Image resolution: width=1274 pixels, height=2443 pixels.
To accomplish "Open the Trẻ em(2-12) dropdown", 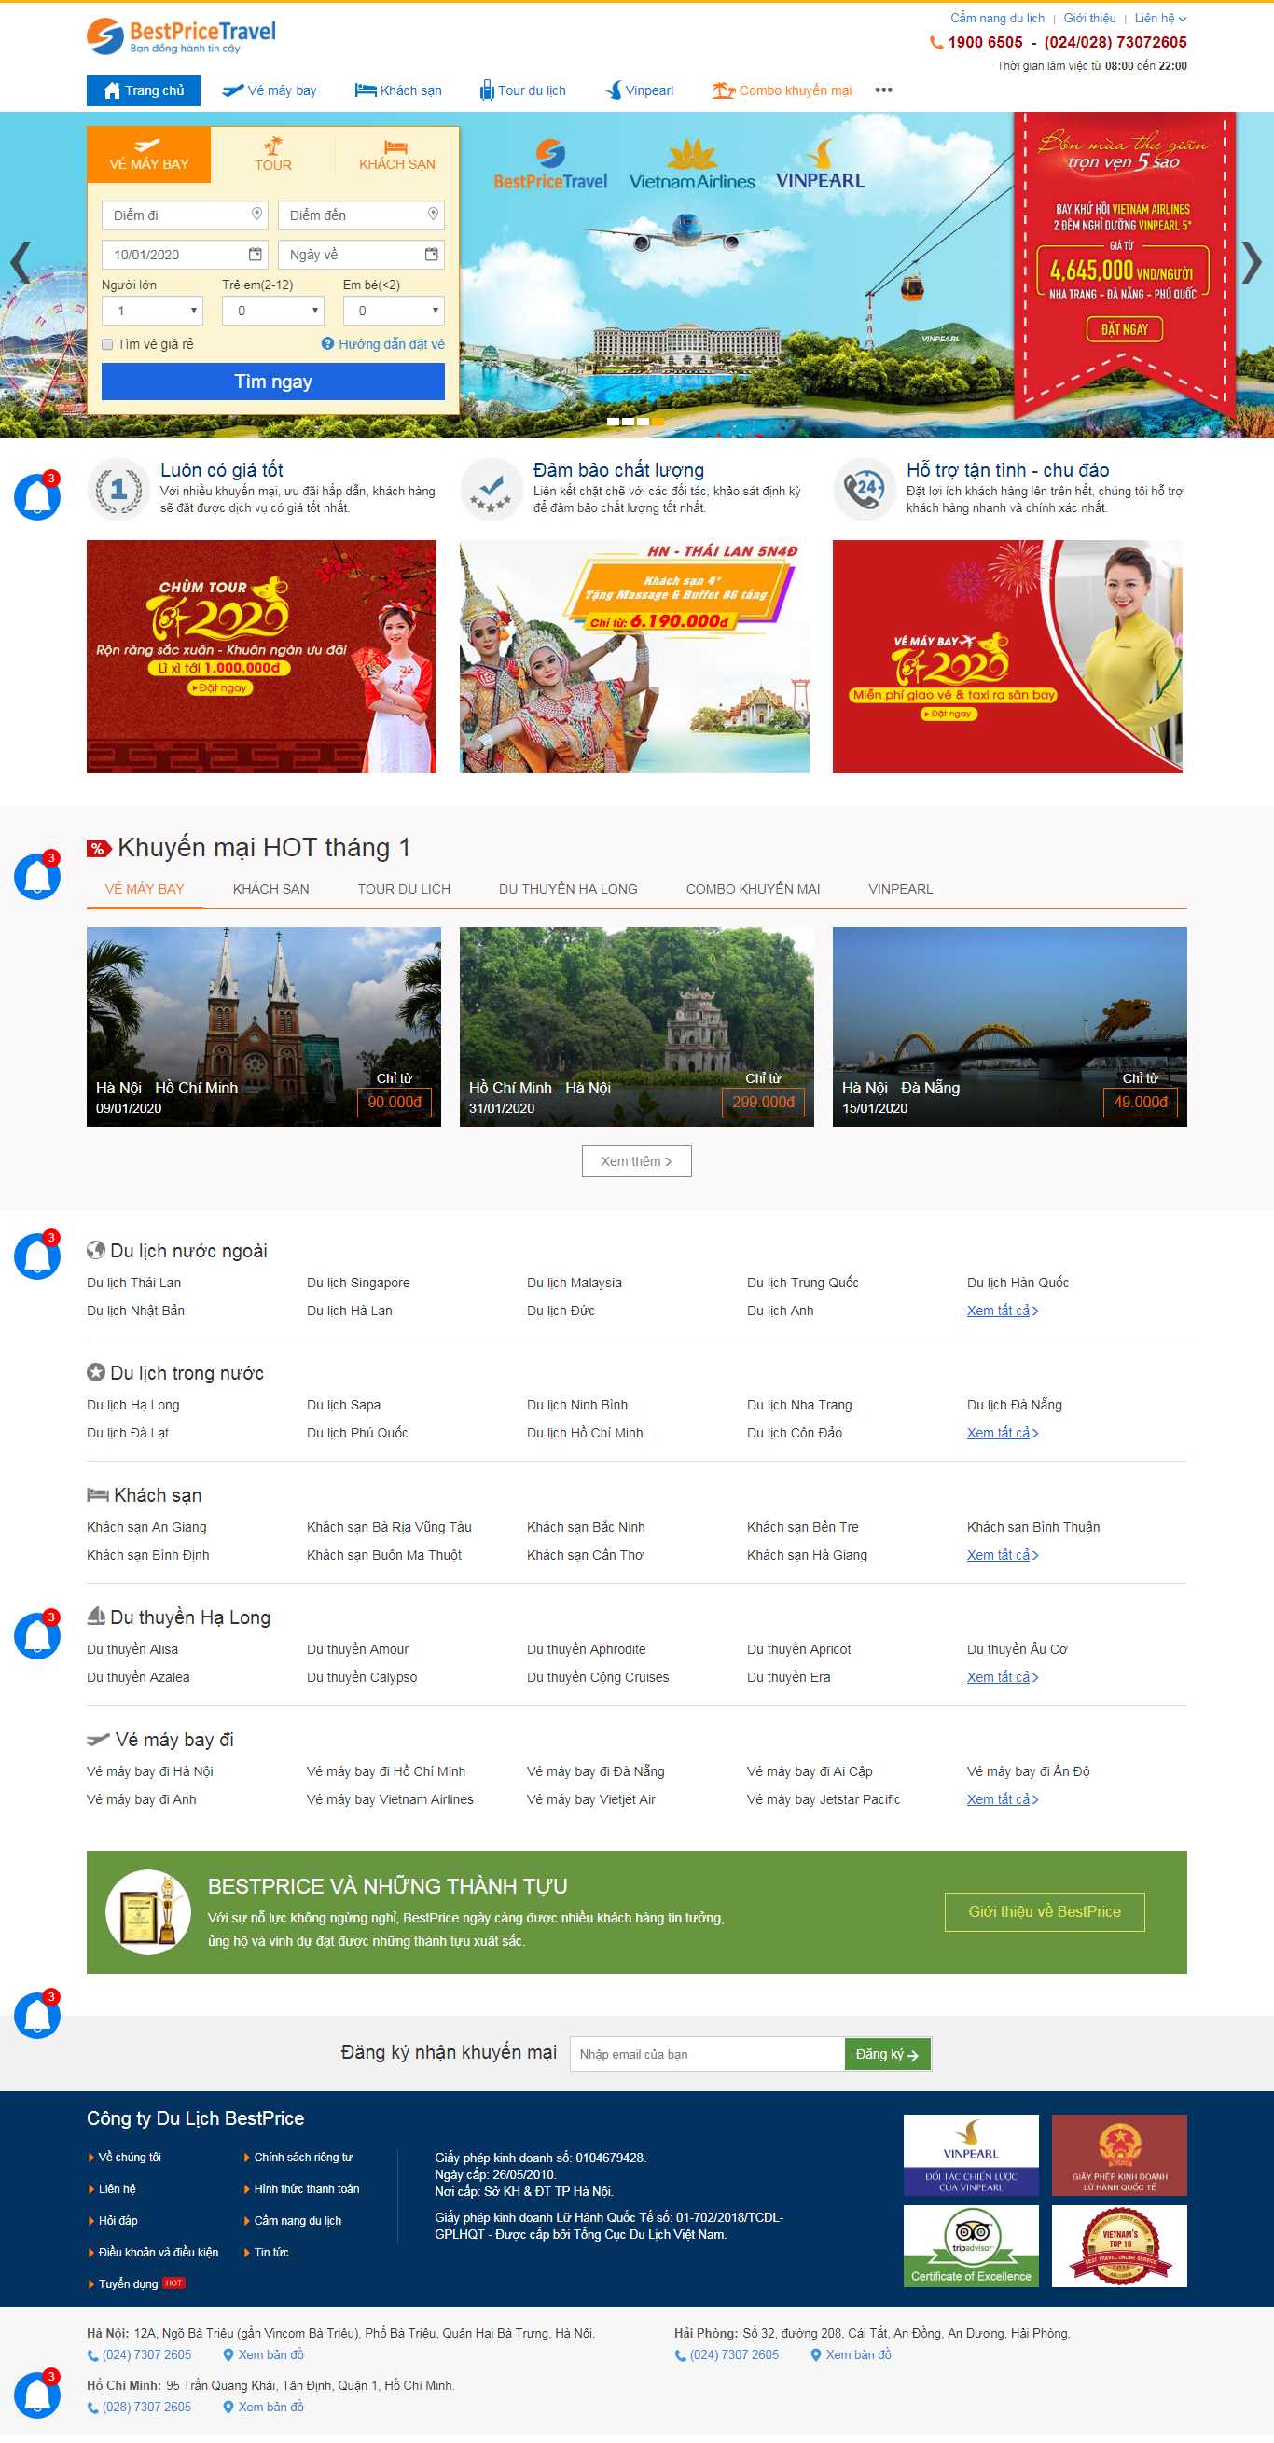I will 273,310.
